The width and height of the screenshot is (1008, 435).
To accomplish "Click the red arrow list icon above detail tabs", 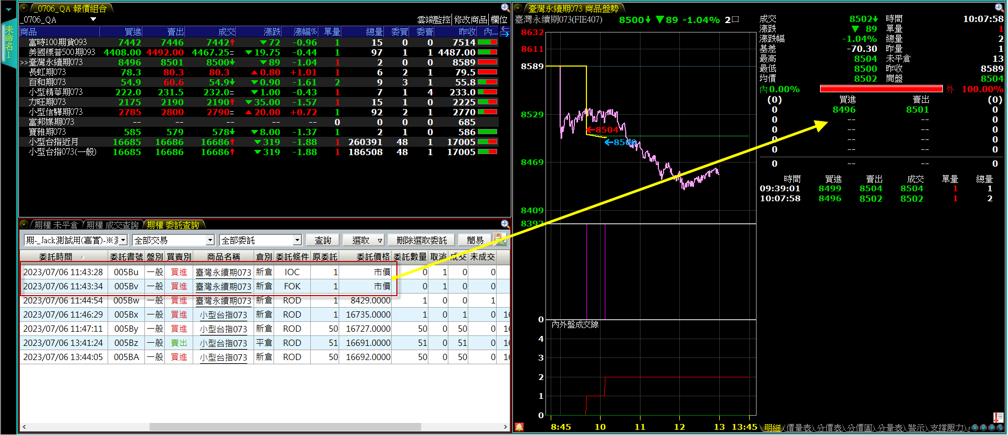I will (998, 417).
